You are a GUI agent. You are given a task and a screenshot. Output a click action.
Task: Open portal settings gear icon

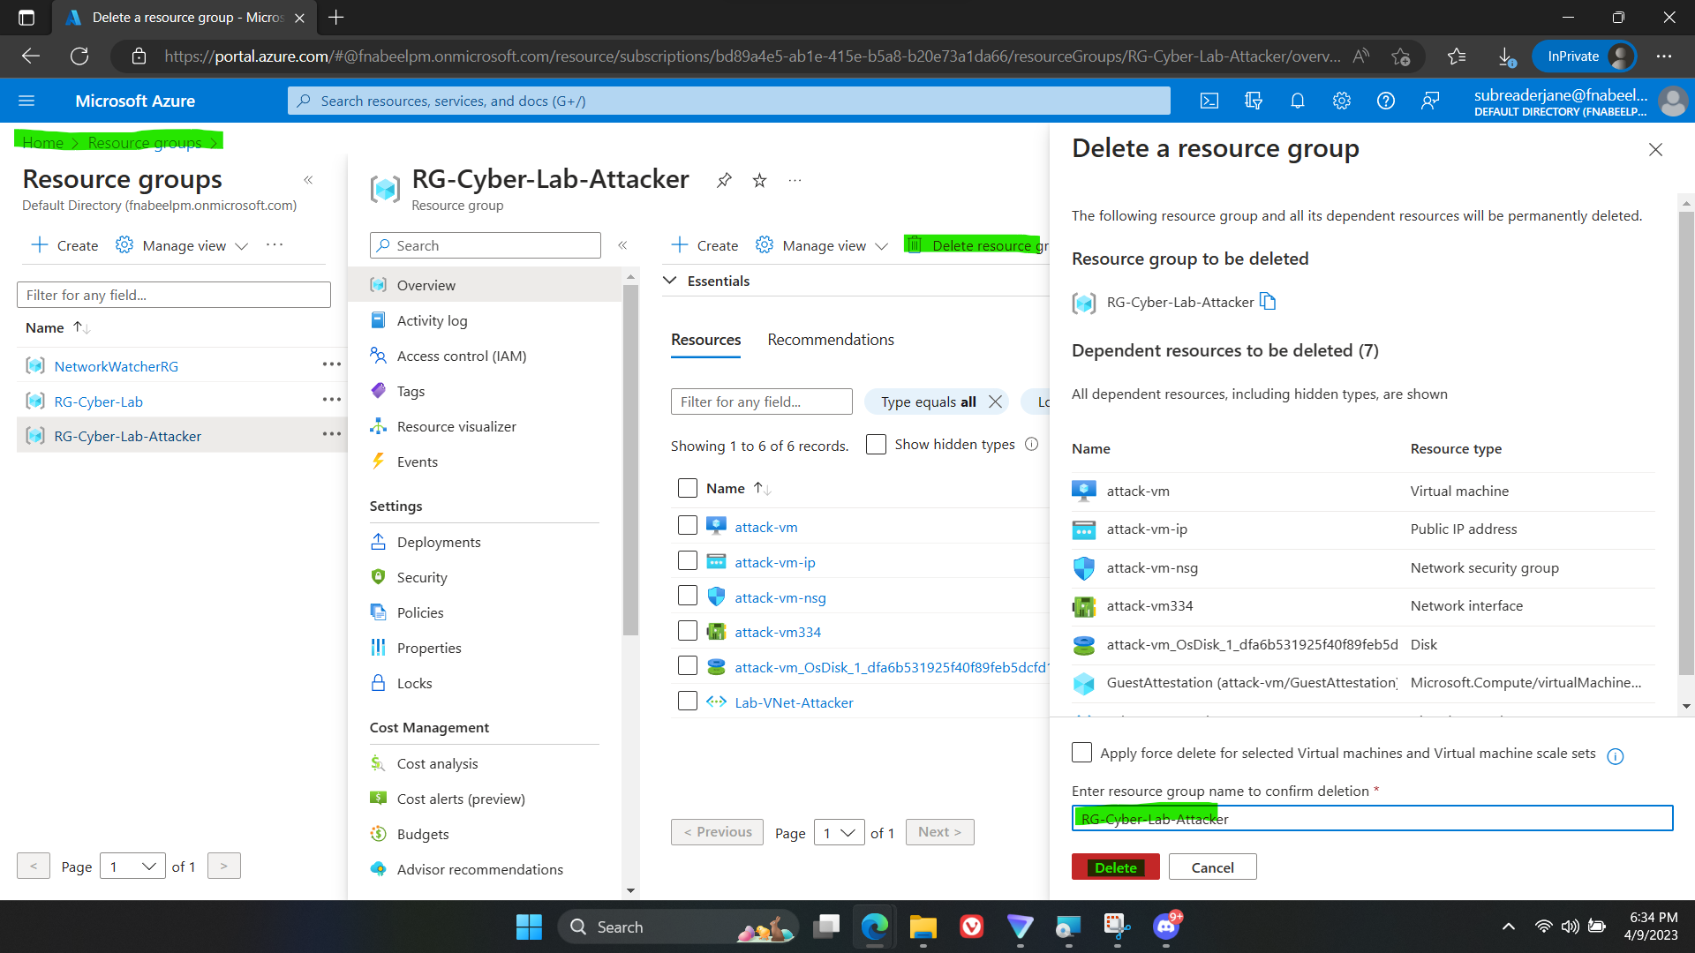pyautogui.click(x=1341, y=101)
